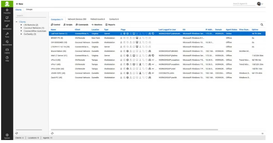Sort by the Location column header
Screen dimensions: 273x143
[95, 30]
